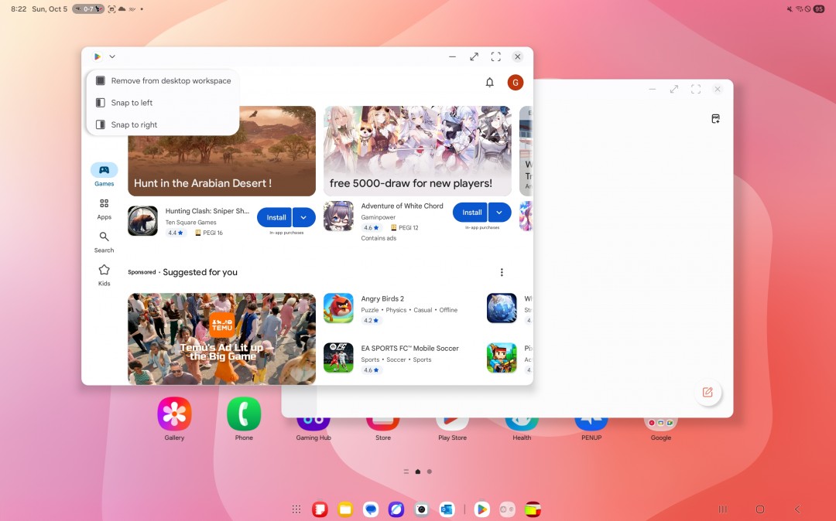This screenshot has width=836, height=521.
Task: Tap the orange compose floating button
Action: [707, 392]
